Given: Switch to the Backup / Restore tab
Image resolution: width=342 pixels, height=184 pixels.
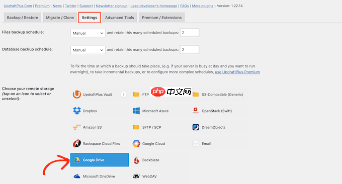Looking at the screenshot, I should (23, 18).
